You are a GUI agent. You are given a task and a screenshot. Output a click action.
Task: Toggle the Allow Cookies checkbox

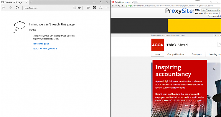click(x=205, y=13)
